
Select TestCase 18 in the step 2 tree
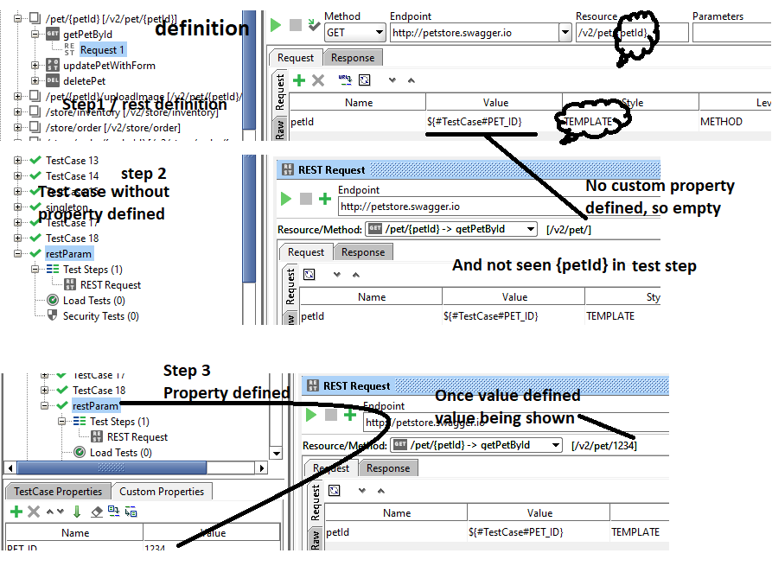[x=72, y=238]
